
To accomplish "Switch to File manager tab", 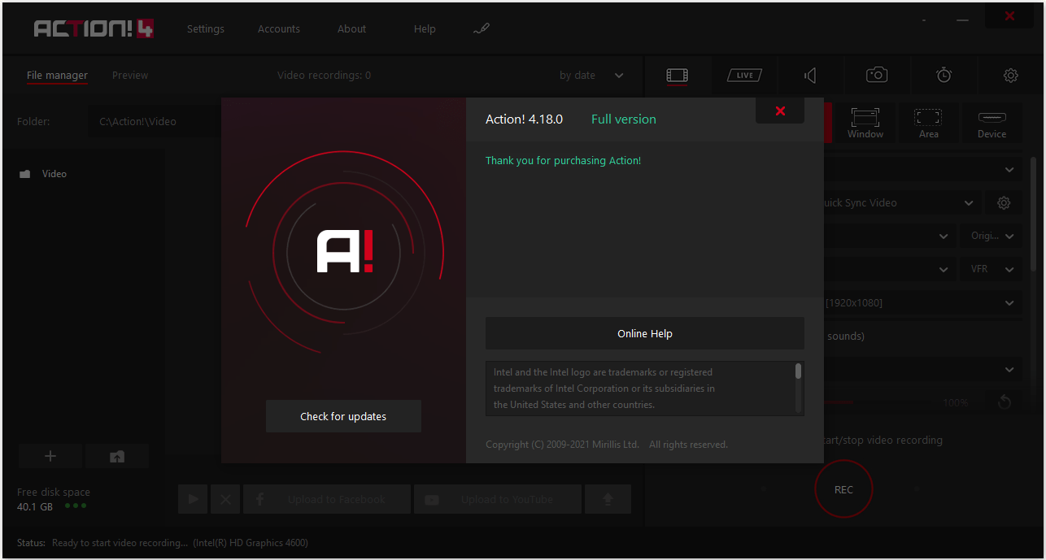I will pos(57,75).
